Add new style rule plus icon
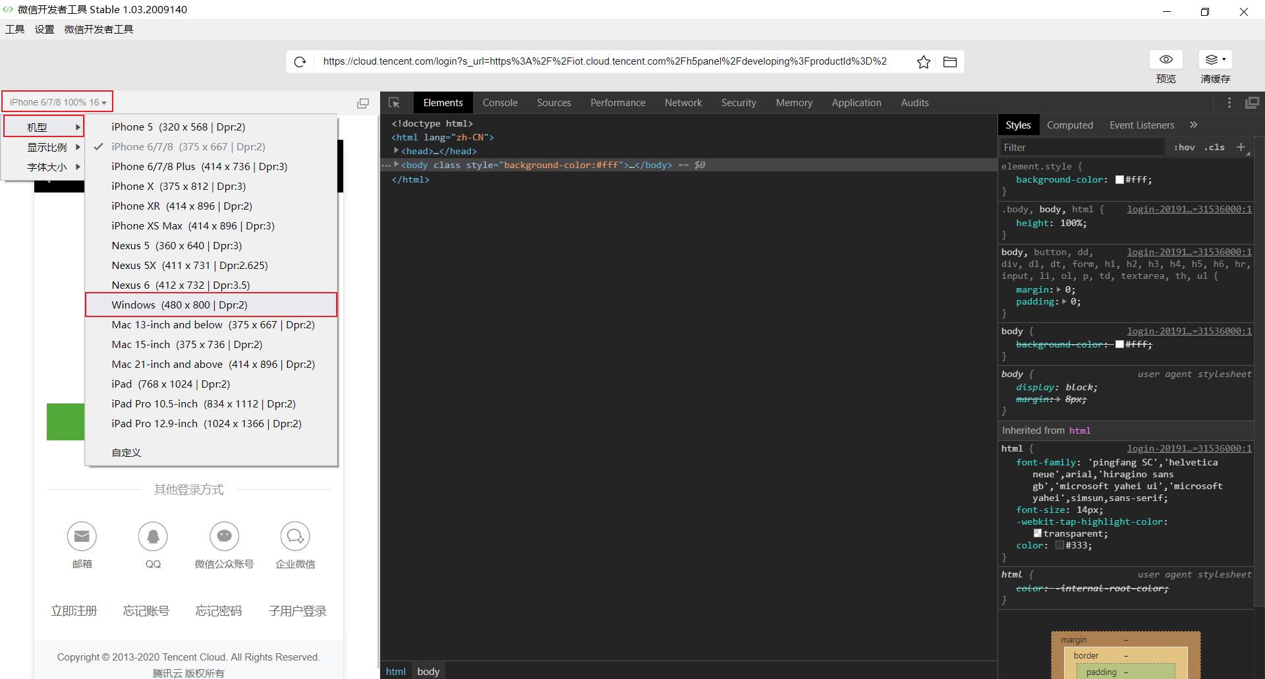Viewport: 1265px width, 679px height. [x=1241, y=147]
